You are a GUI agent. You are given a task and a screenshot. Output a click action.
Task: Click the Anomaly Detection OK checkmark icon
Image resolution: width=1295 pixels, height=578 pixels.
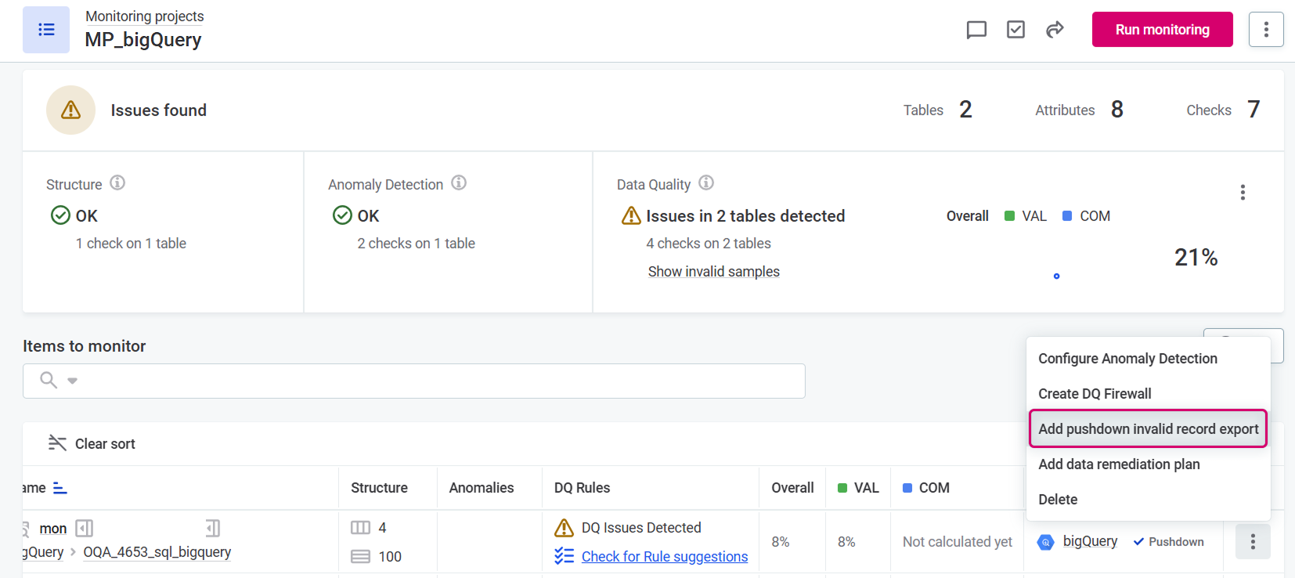click(342, 215)
